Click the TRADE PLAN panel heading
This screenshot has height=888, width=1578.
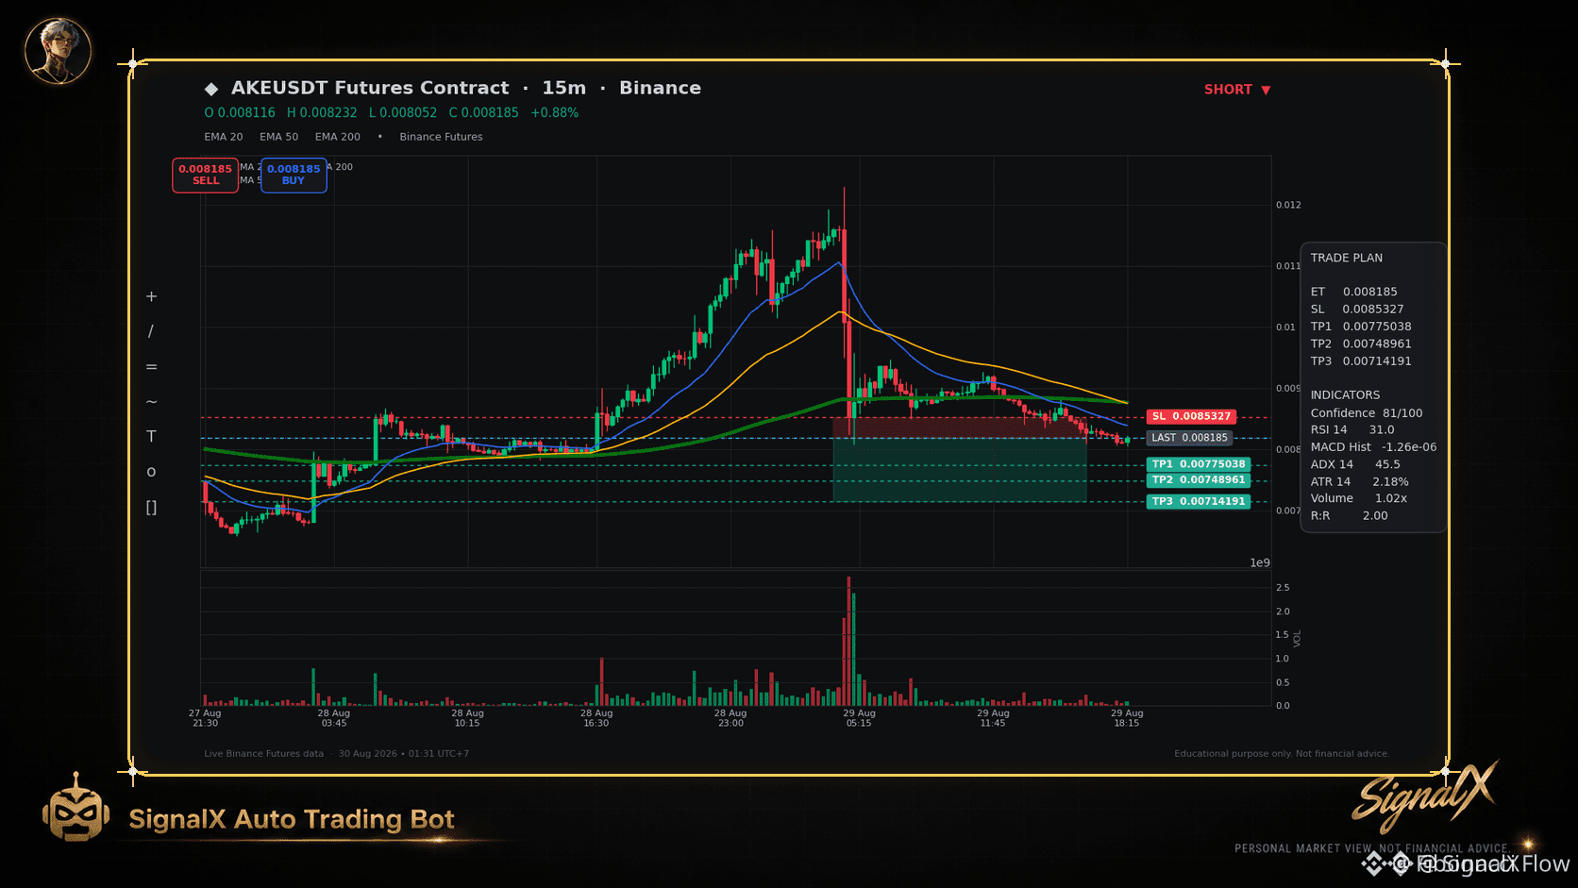coord(1346,258)
